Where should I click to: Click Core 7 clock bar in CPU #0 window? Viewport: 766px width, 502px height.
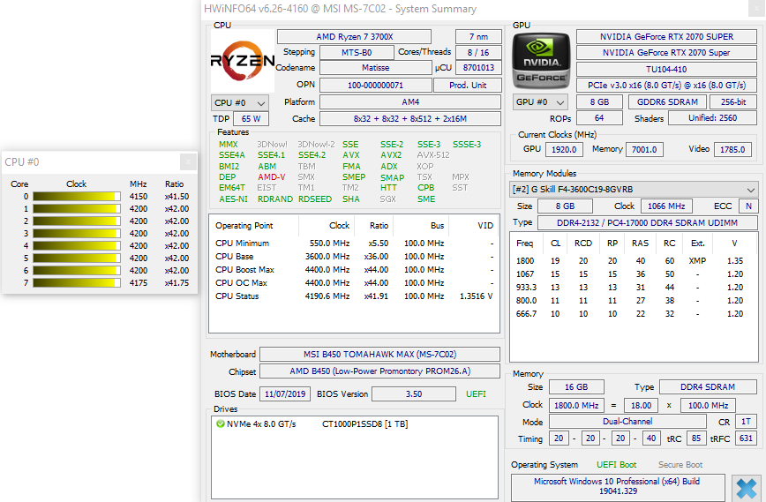pos(77,282)
